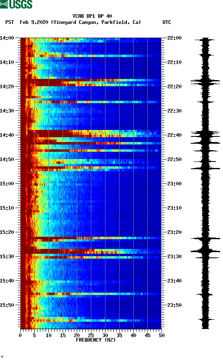Click the 23:10 UTC time label
Viewport: 223px width, 361px height.
tap(175, 208)
